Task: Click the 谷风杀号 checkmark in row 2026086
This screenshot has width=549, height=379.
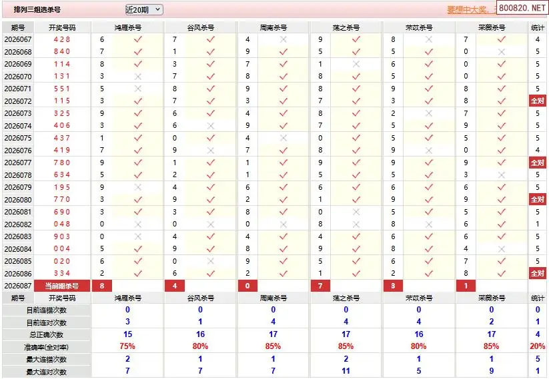Action: pyautogui.click(x=211, y=274)
